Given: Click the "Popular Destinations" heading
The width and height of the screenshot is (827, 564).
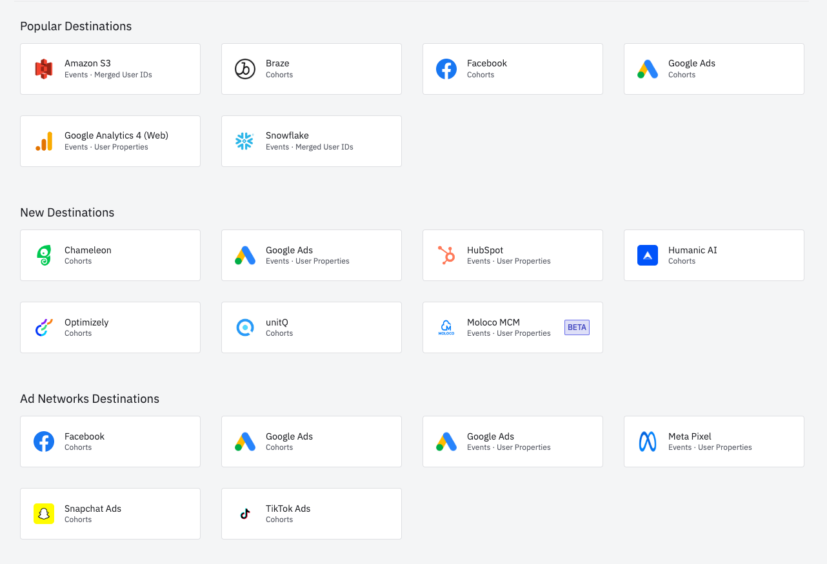Looking at the screenshot, I should [76, 26].
